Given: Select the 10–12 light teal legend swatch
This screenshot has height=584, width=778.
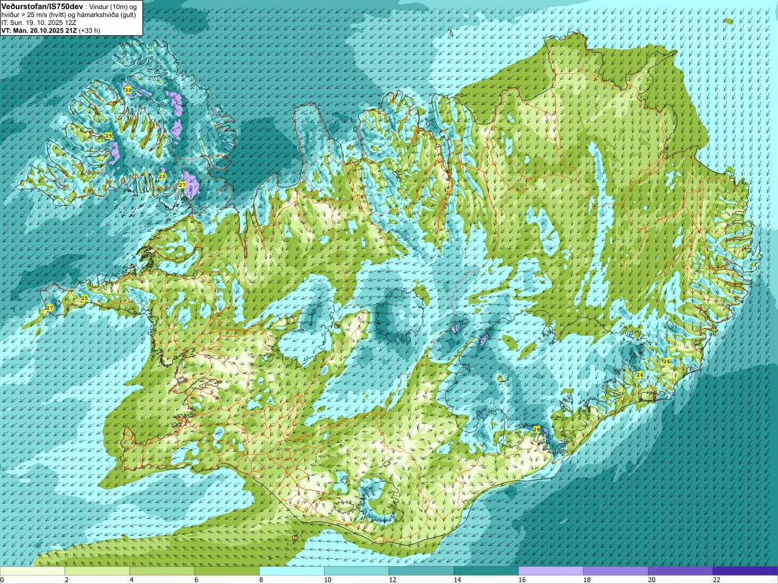Looking at the screenshot, I should click(356, 571).
